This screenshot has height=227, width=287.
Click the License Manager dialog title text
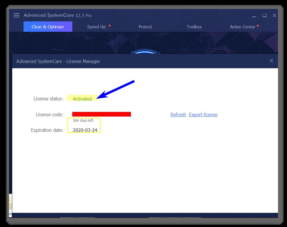click(58, 61)
